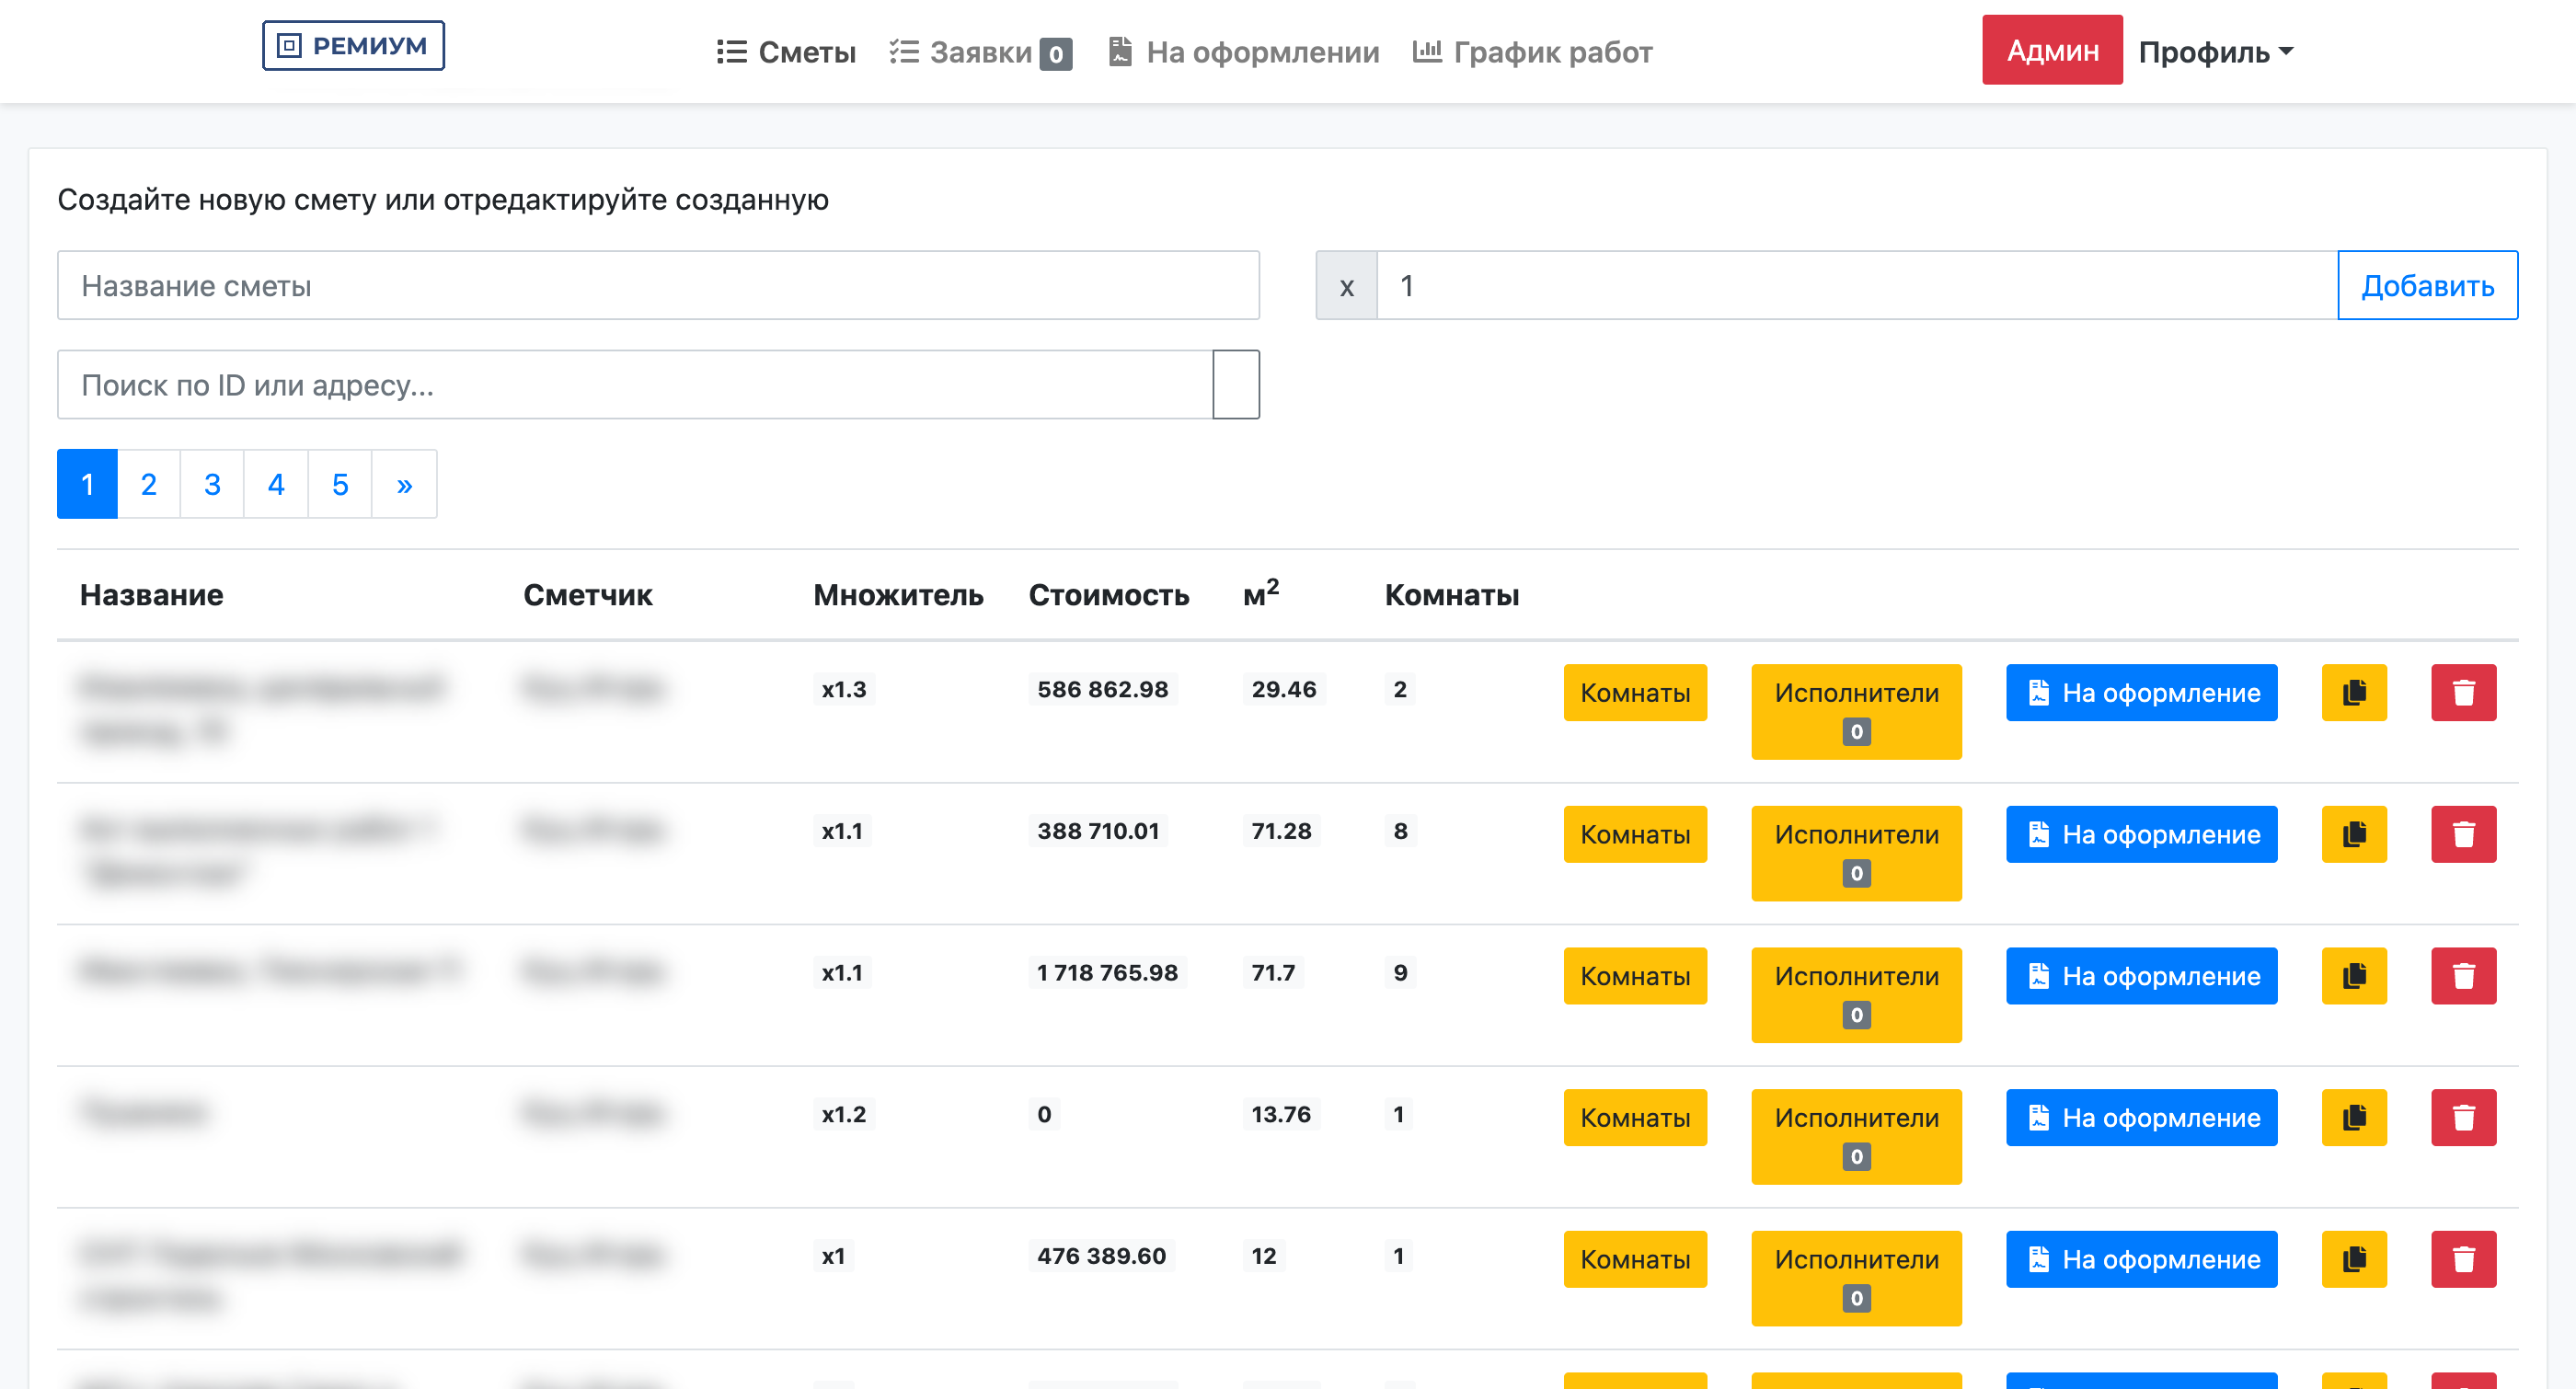Image resolution: width=2576 pixels, height=1389 pixels.
Task: Delete the estimate costing 476 389.60
Action: point(2464,1259)
